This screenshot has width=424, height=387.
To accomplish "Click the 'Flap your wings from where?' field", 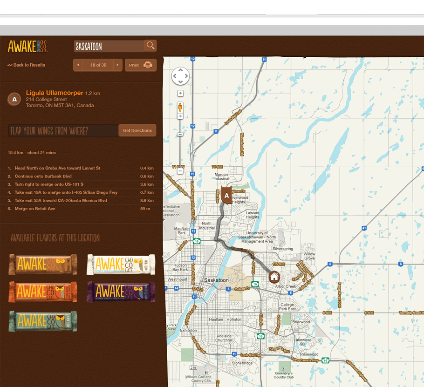I will [63, 131].
